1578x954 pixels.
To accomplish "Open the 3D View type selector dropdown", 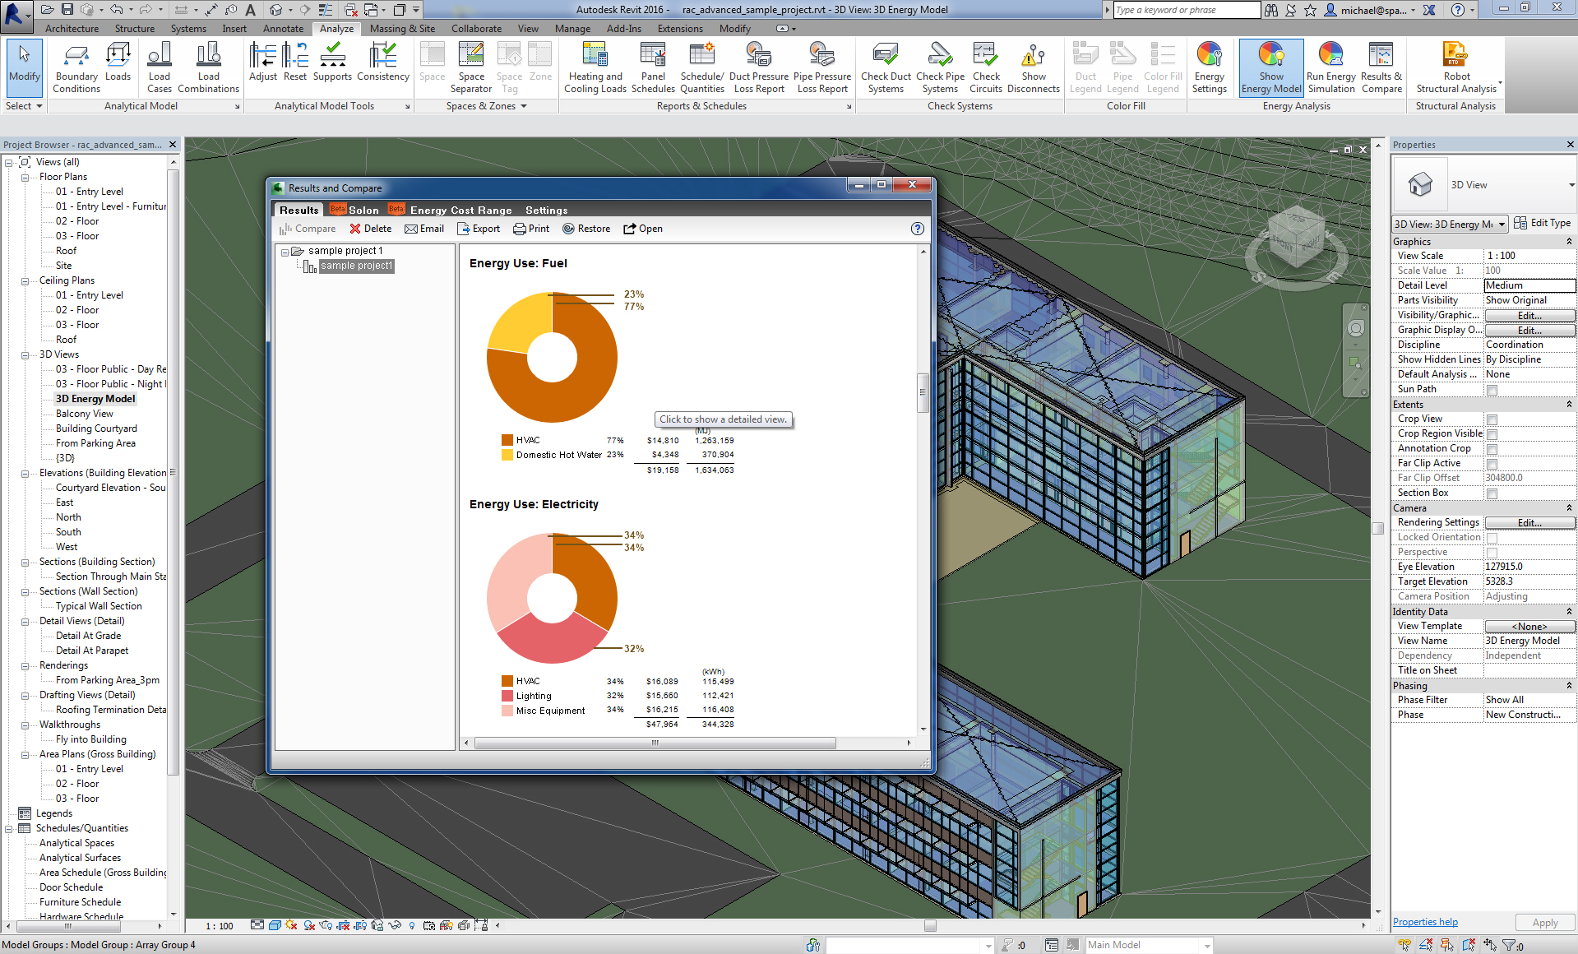I will click(1571, 185).
